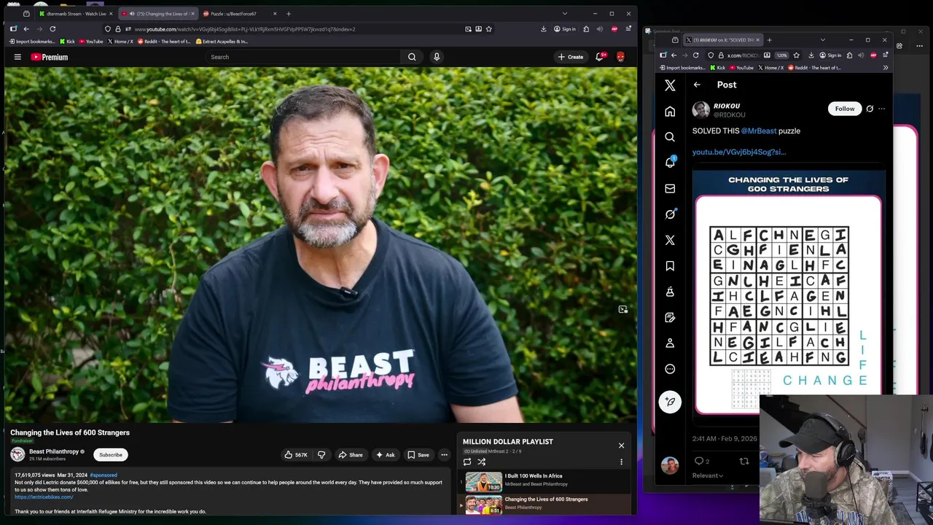Open the #sponsored hashtag link
The image size is (933, 525).
104,475
